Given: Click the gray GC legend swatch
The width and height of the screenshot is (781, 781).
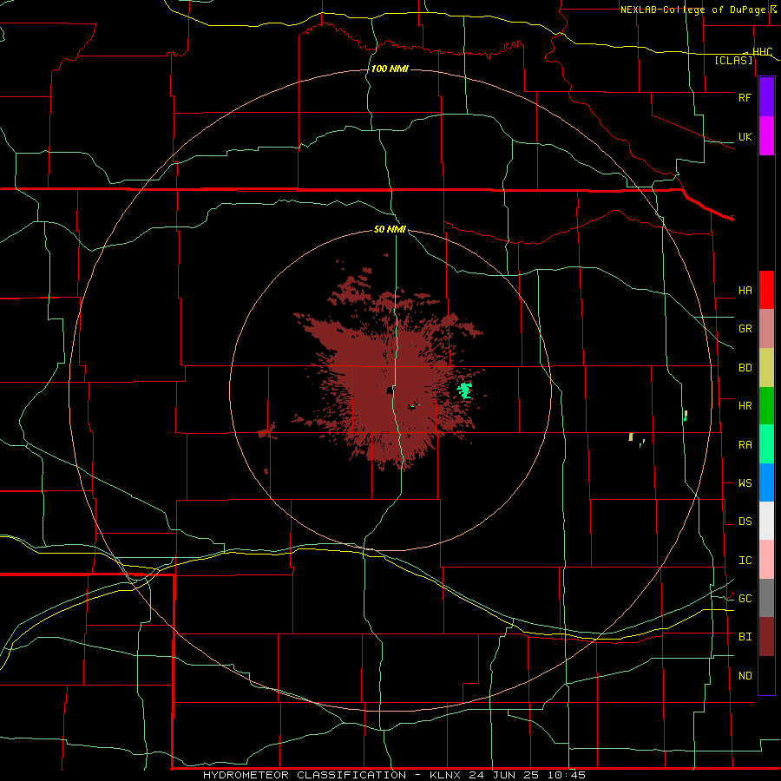Looking at the screenshot, I should click(766, 598).
